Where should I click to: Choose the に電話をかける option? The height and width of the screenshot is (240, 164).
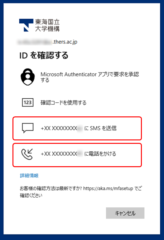click(77, 155)
